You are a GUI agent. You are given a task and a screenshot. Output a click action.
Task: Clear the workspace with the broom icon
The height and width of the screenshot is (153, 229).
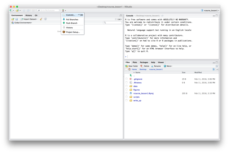(41, 19)
